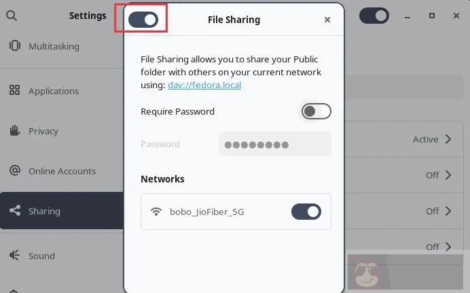Image resolution: width=470 pixels, height=293 pixels.
Task: Open the second Off row chevron
Action: pos(448,211)
